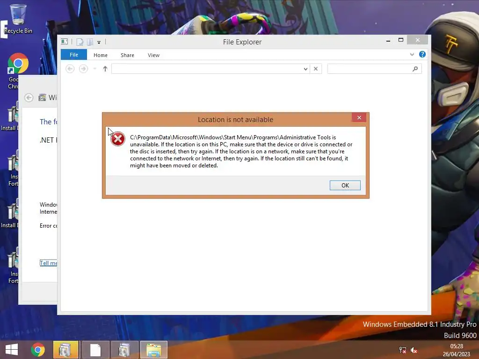This screenshot has width=479, height=359.
Task: Open File Explorer Help icon
Action: coord(422,54)
